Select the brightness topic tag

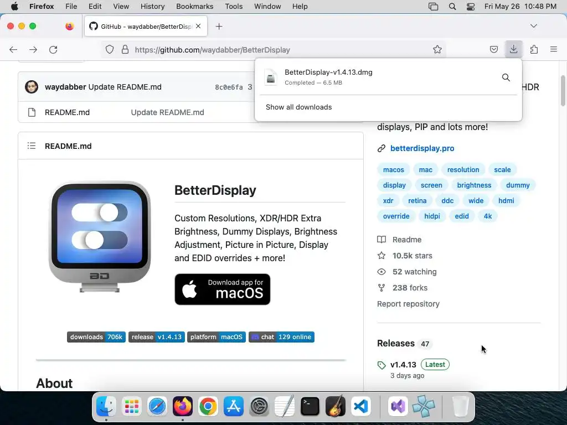tap(474, 185)
